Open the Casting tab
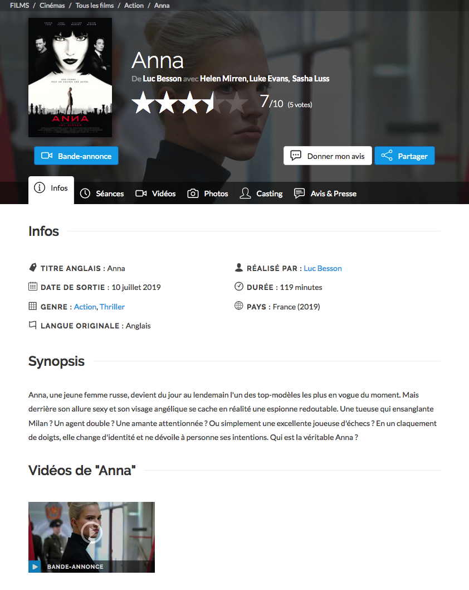Screen dimensions: 469x590 pos(261,194)
